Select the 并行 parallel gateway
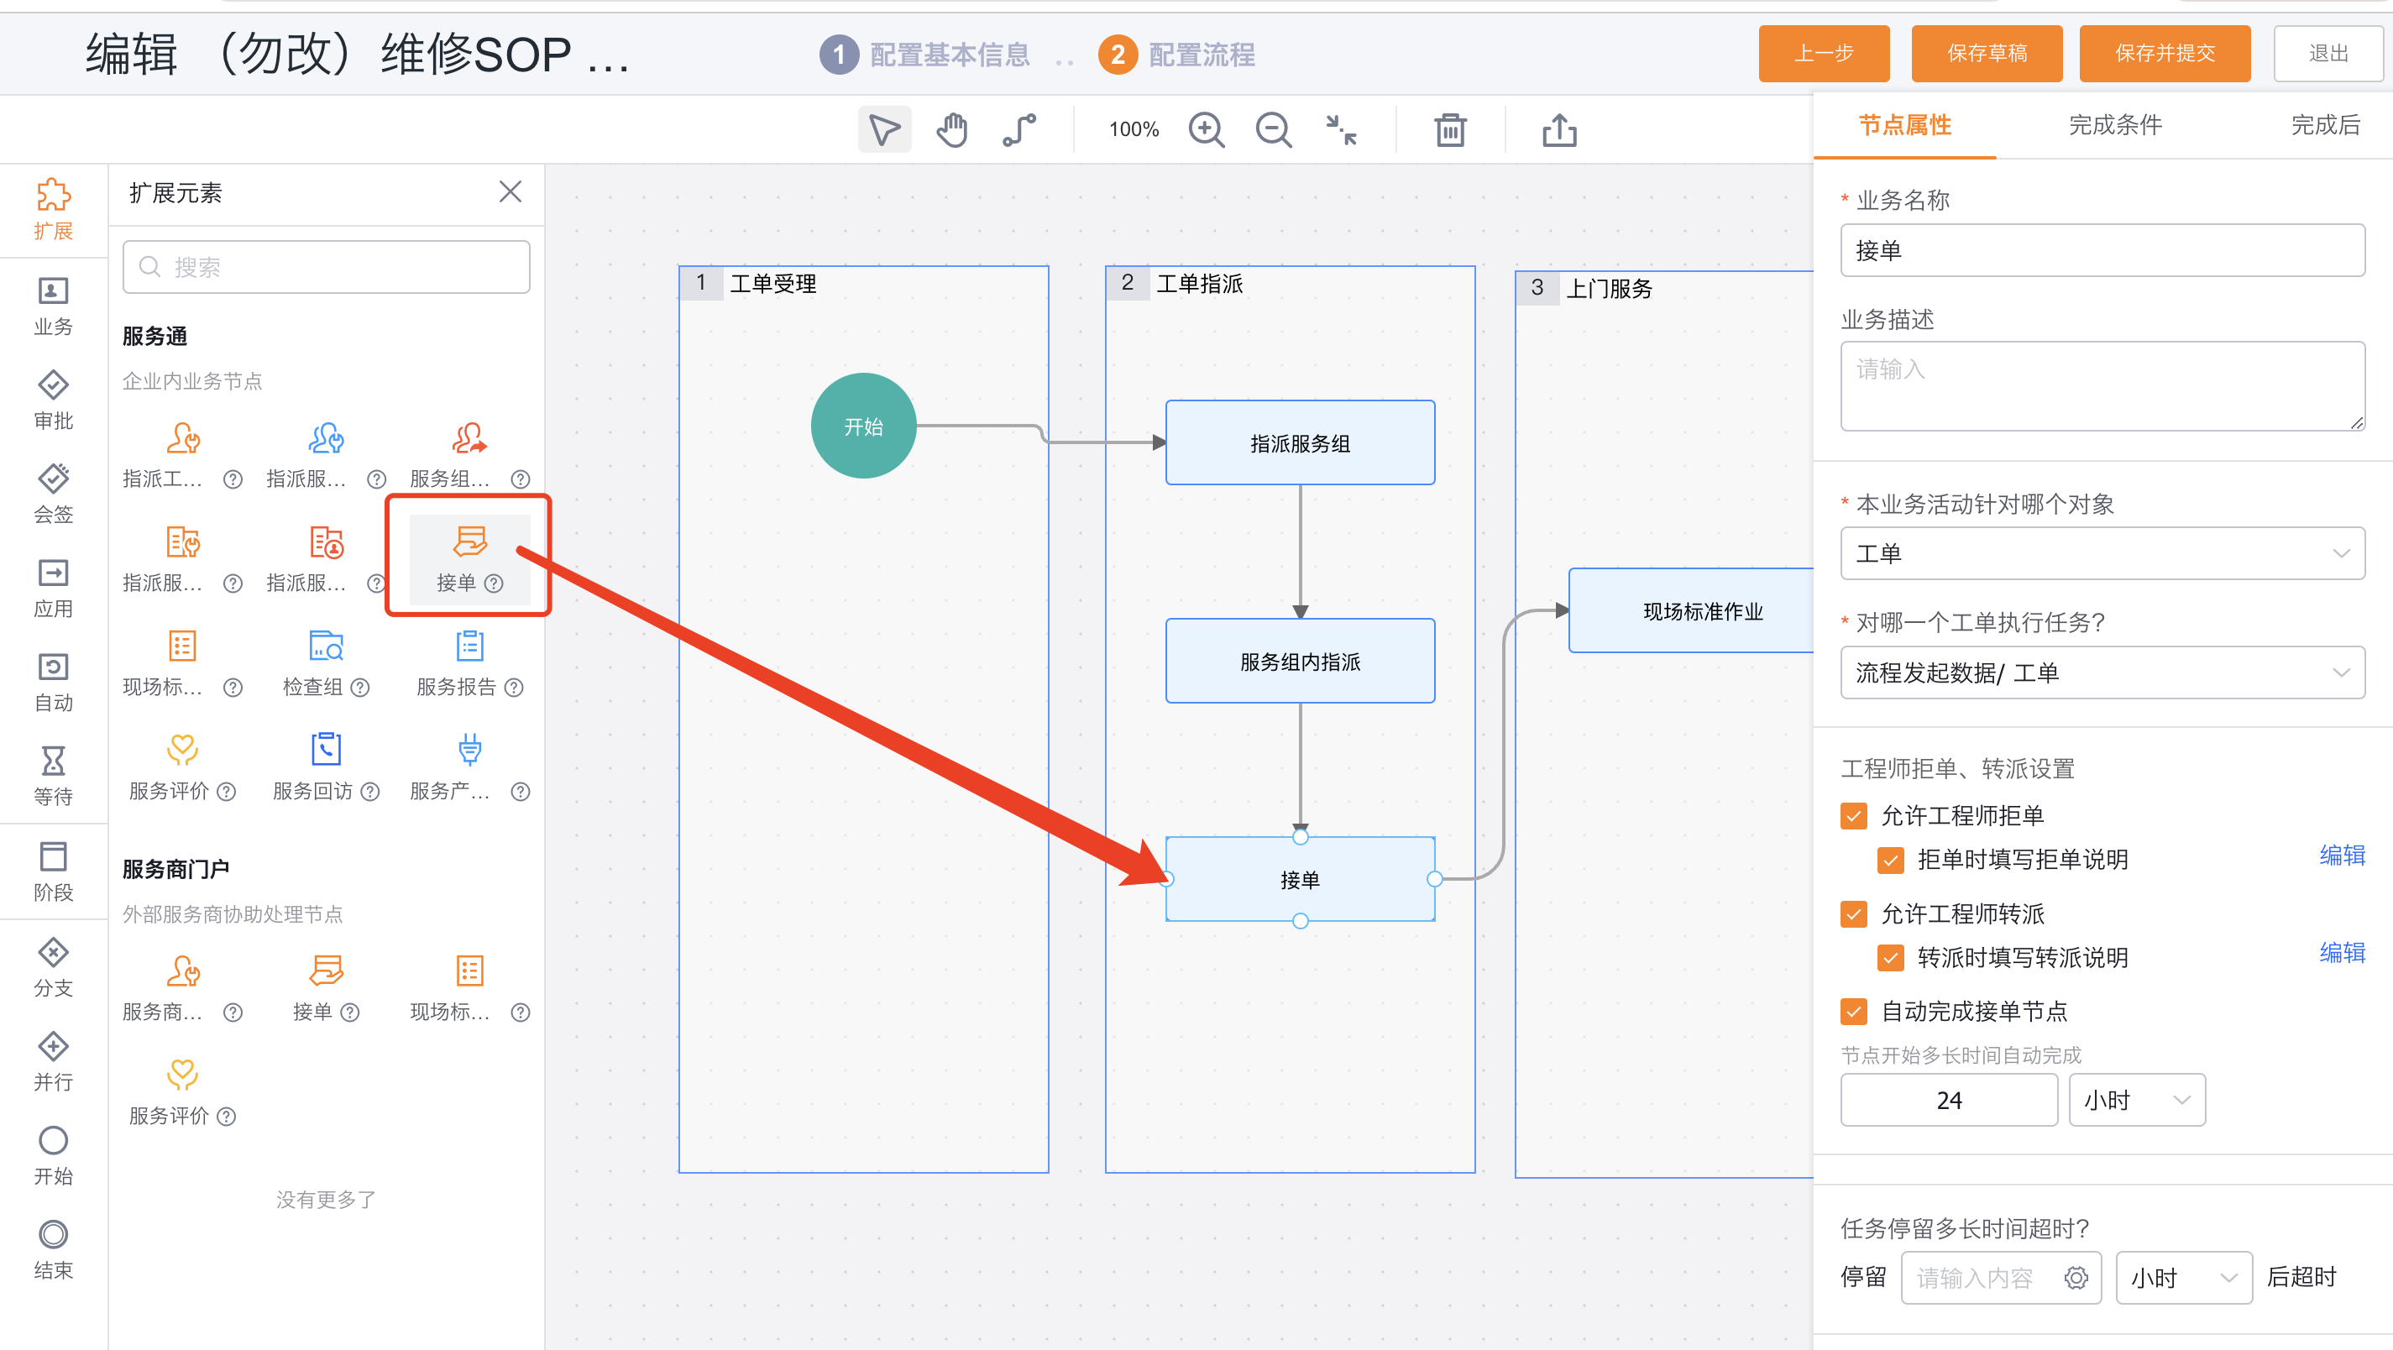2393x1350 pixels. tap(53, 1061)
